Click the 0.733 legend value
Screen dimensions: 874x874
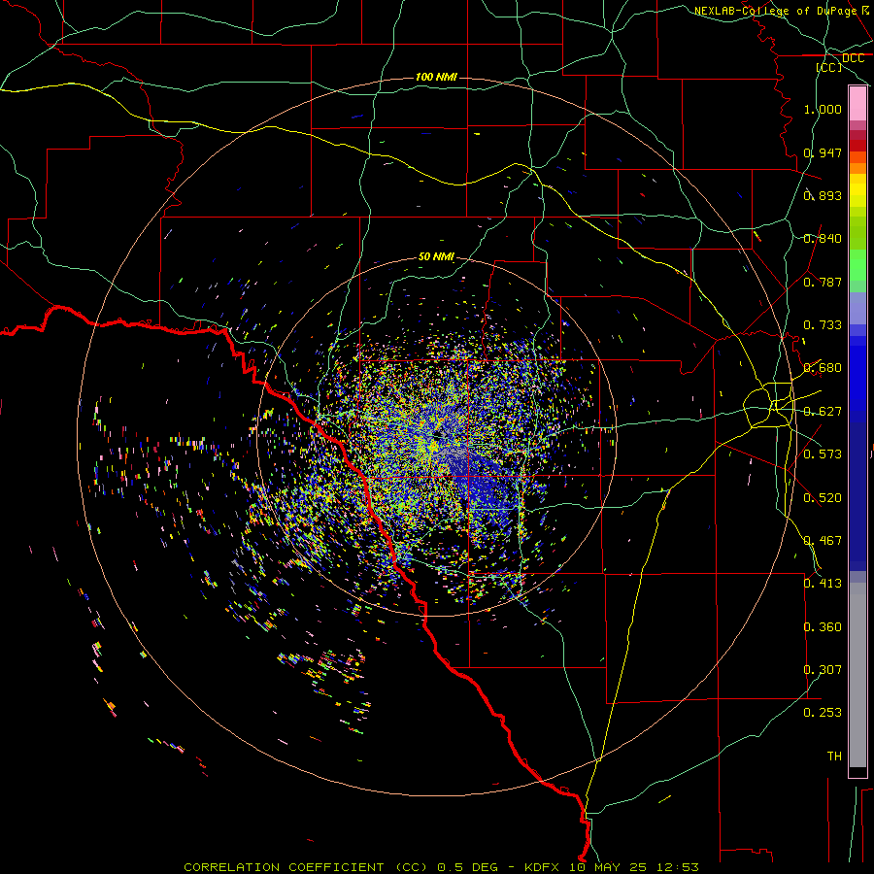(823, 325)
